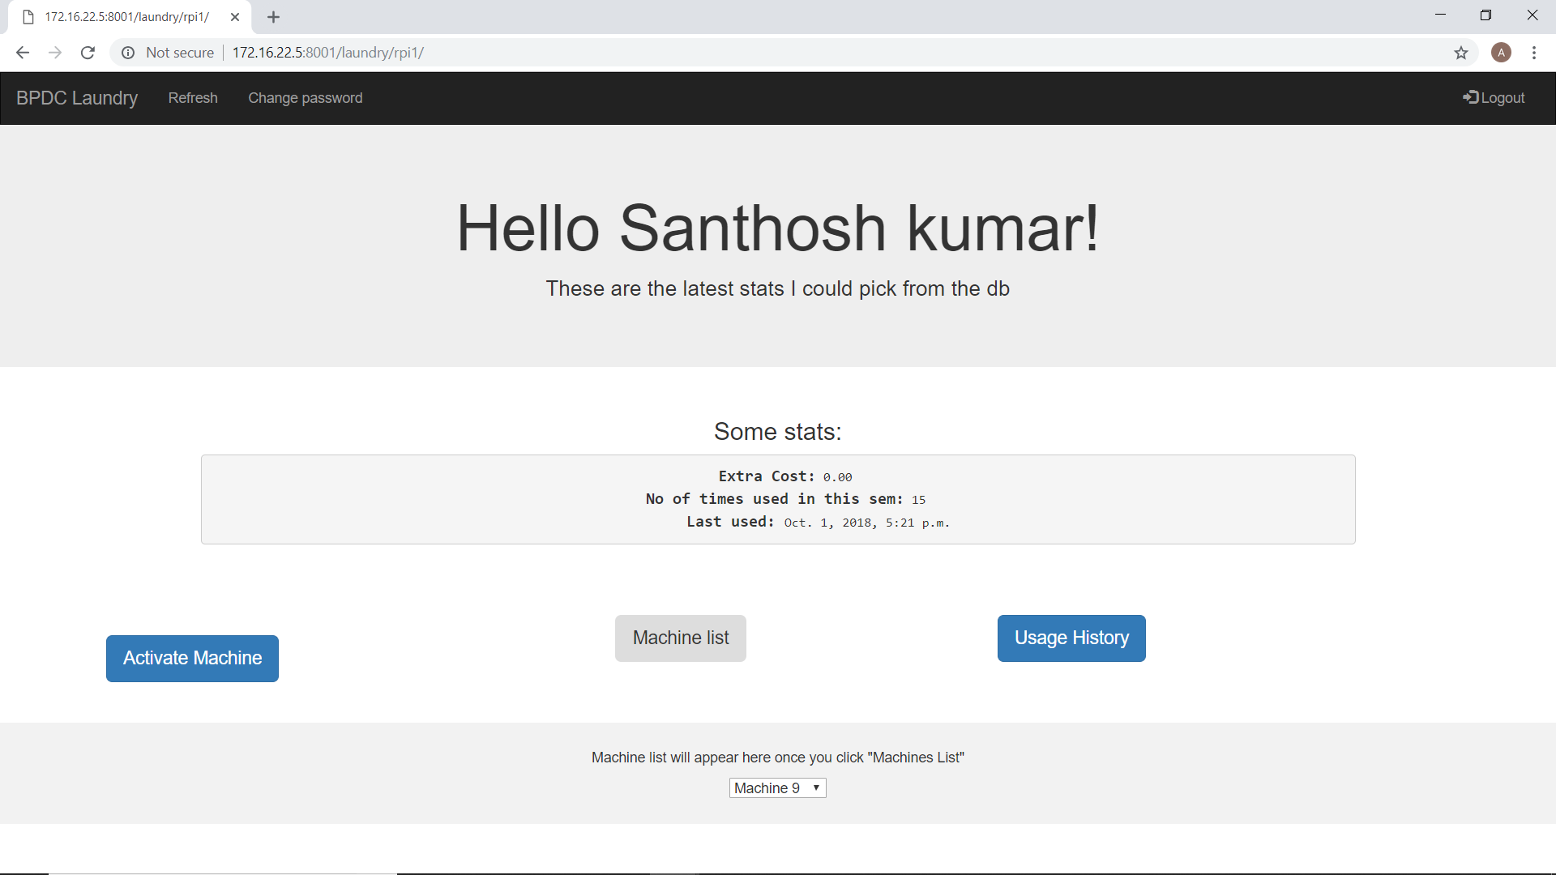Viewport: 1556px width, 875px height.
Task: Open the Usage History button
Action: tap(1071, 638)
